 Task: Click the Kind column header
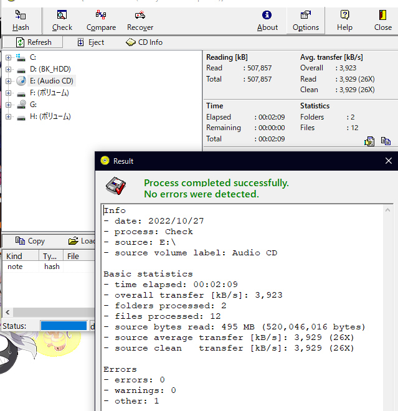[x=14, y=256]
